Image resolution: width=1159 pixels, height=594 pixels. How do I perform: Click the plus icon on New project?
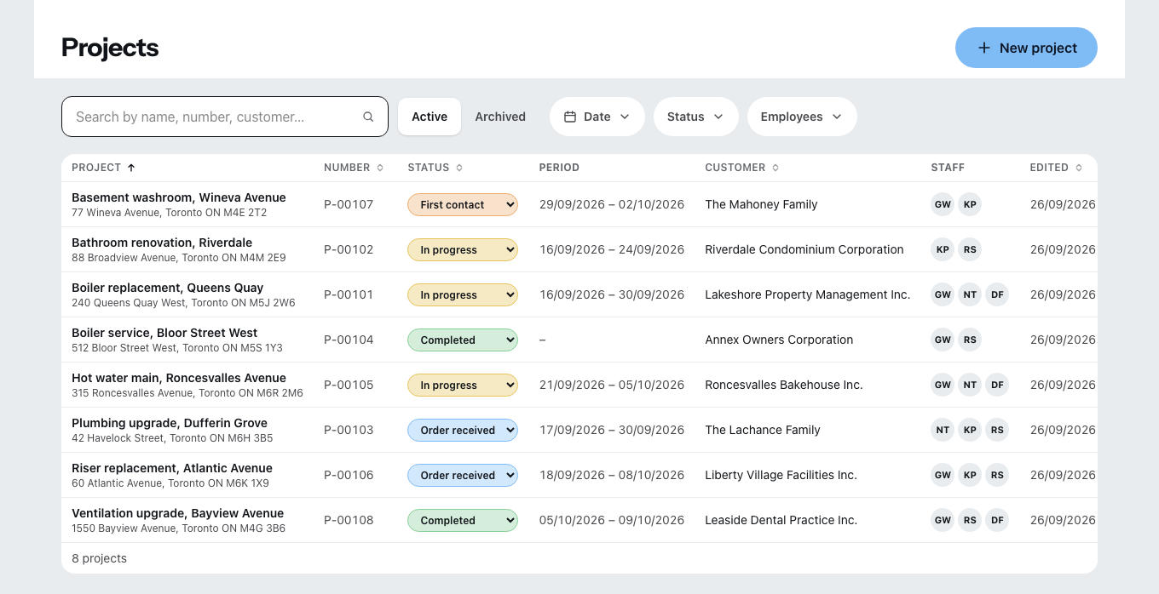pos(983,48)
